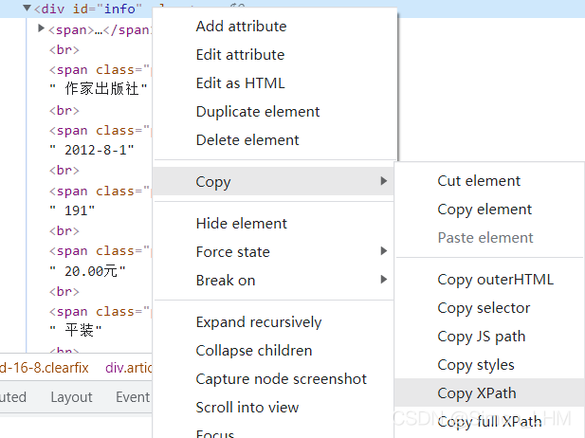585x438 pixels.
Task: Select the first br element
Action: 64,49
